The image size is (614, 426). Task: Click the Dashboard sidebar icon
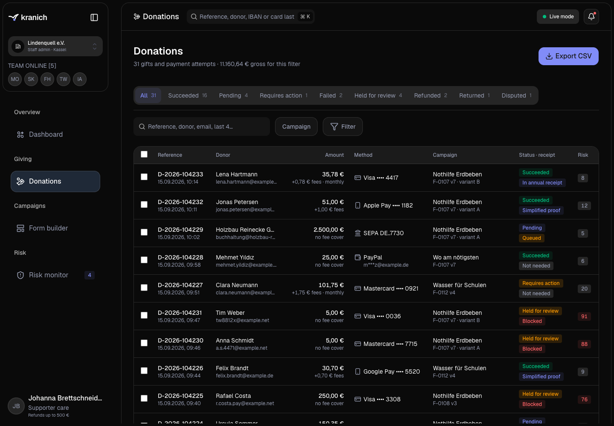click(x=20, y=135)
